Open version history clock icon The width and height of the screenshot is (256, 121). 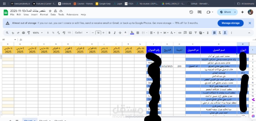coord(191,12)
